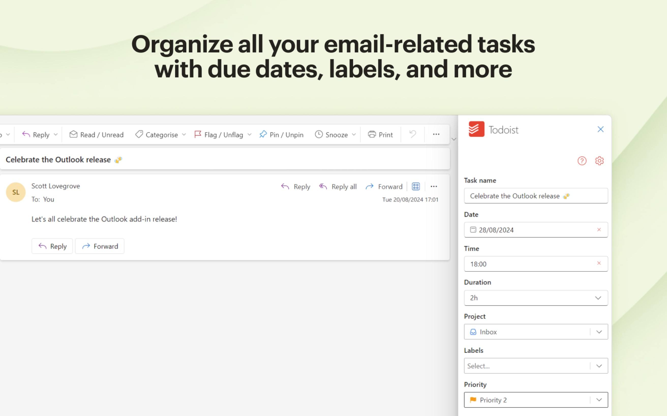The height and width of the screenshot is (416, 667).
Task: Change Priority 2 via its dropdown
Action: [x=599, y=400]
